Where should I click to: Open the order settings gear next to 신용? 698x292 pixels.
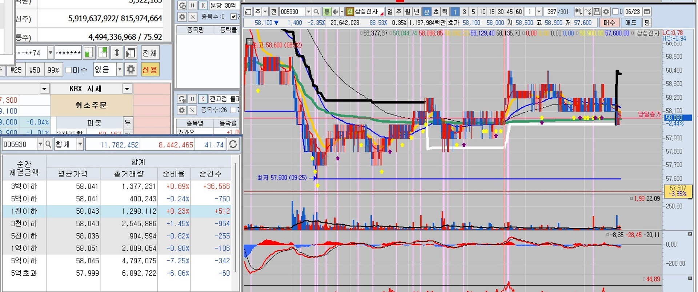point(131,69)
